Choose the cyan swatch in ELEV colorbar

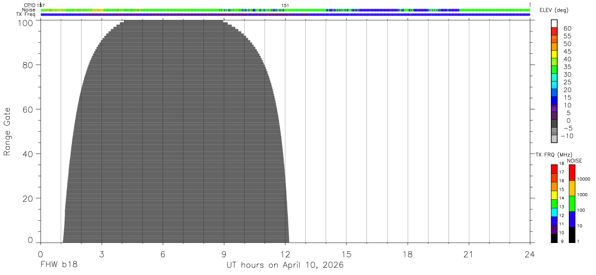[554, 85]
